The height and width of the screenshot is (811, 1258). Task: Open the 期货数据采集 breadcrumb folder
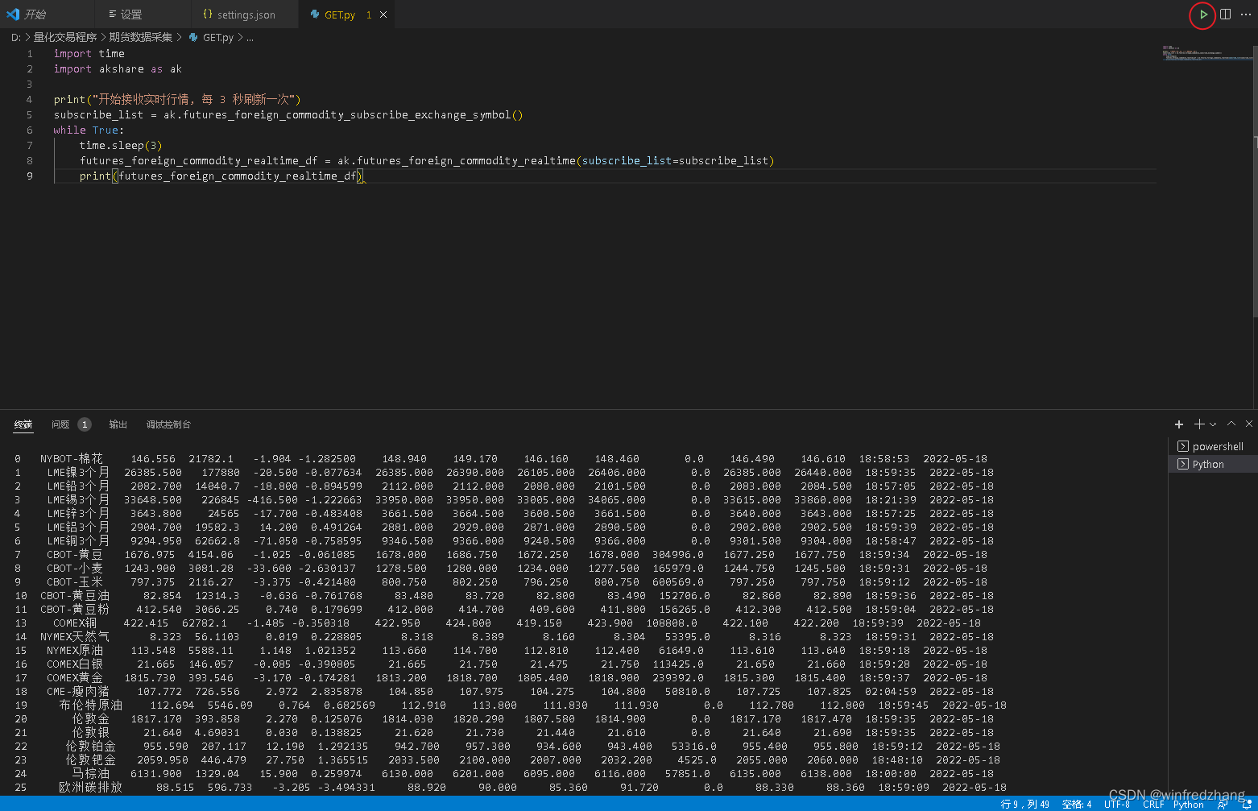(x=141, y=37)
